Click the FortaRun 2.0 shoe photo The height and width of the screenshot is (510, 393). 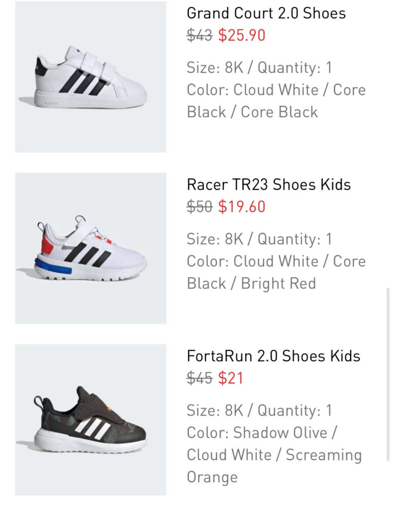pyautogui.click(x=90, y=420)
